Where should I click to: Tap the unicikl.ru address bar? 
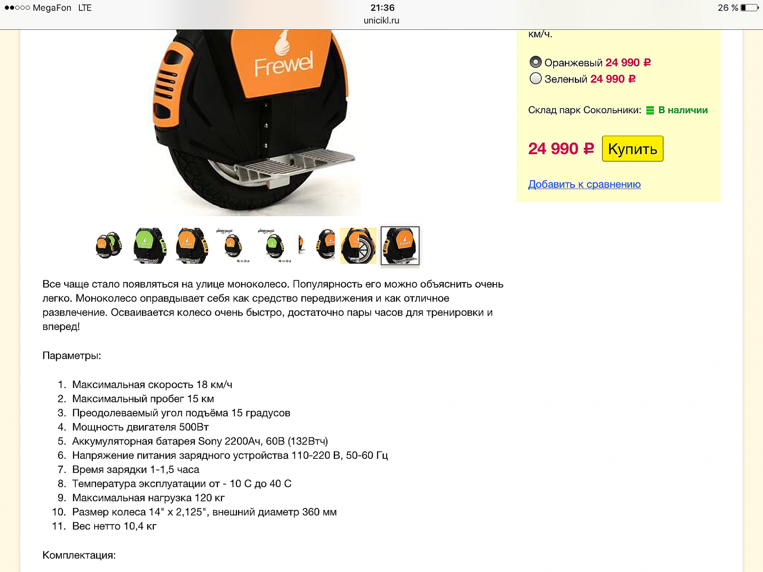pos(381,21)
